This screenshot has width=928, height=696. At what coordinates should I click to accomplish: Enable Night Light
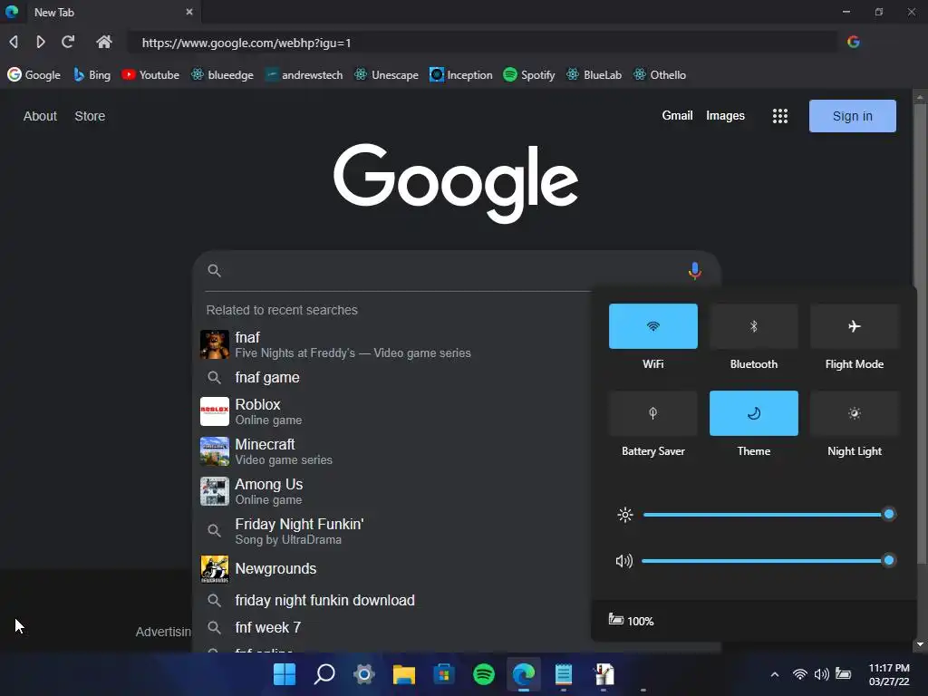(x=854, y=413)
